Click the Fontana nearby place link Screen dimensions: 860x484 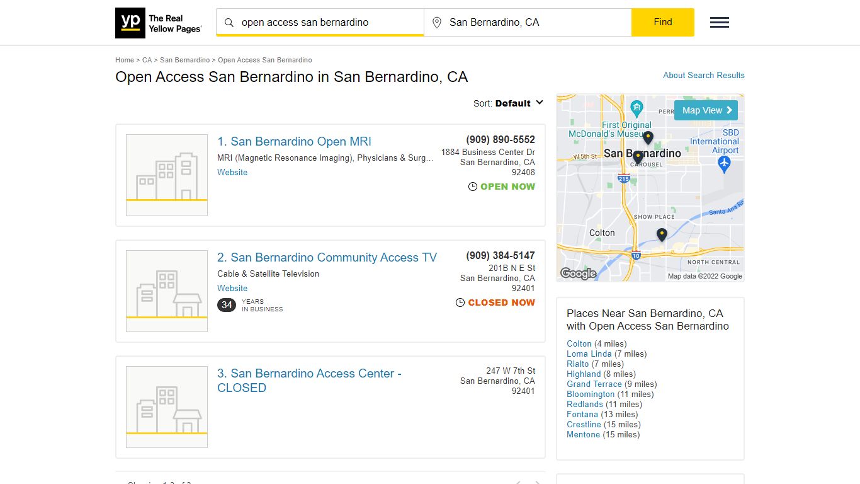[582, 414]
